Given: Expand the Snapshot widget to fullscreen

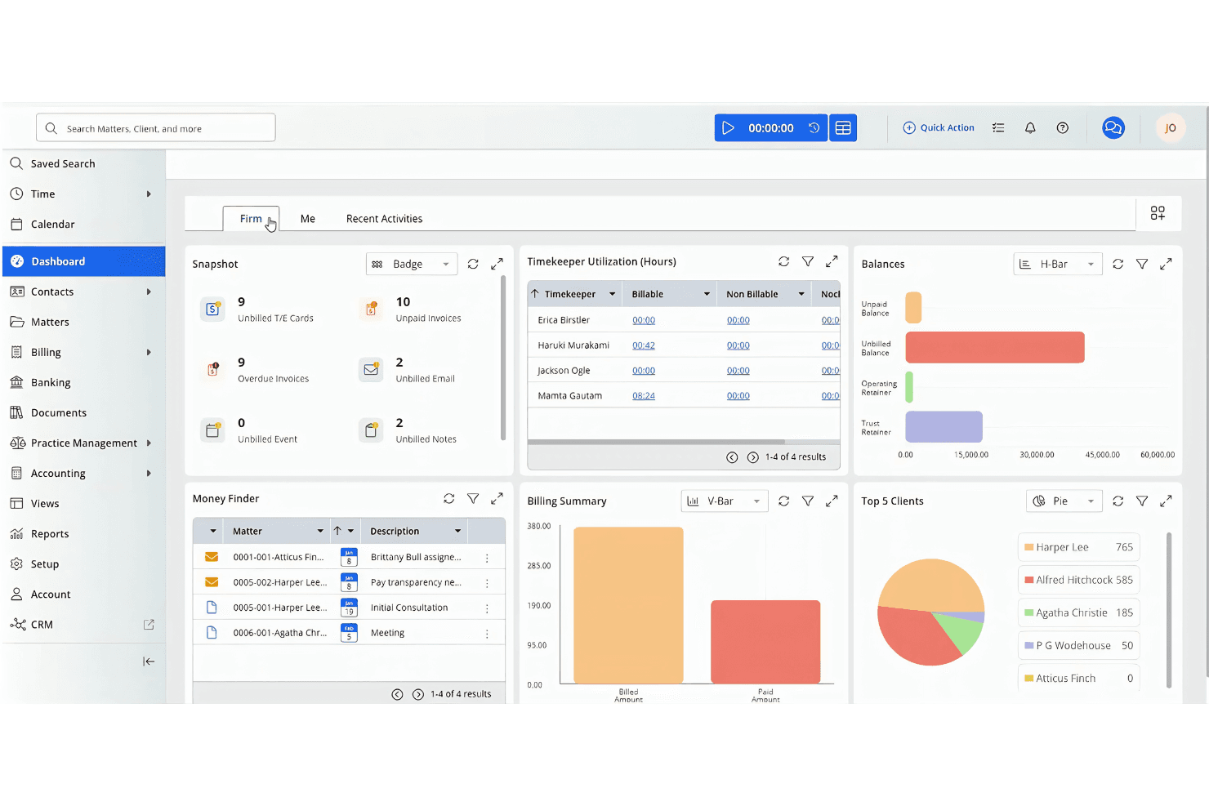Looking at the screenshot, I should tap(497, 265).
